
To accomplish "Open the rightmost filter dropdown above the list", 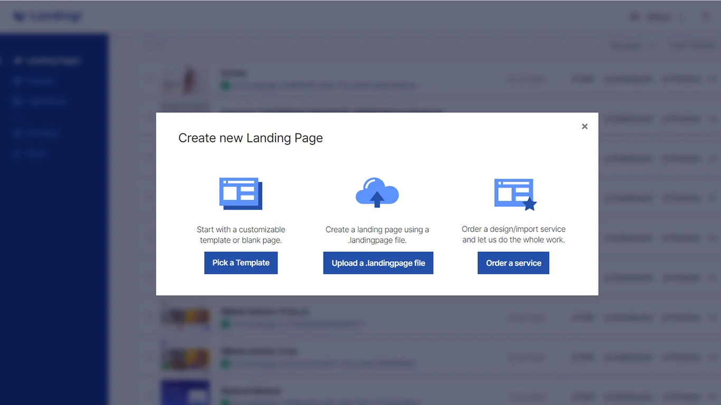I will click(x=692, y=45).
